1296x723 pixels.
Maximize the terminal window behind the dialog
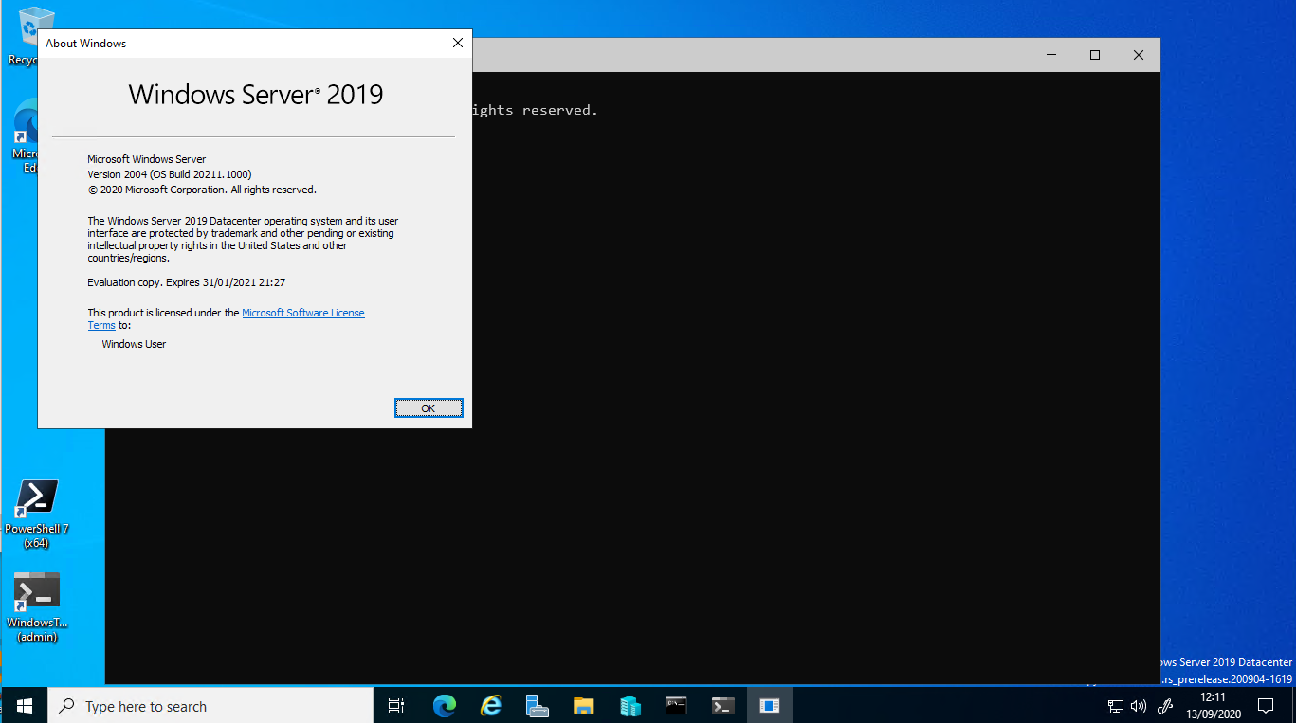pos(1095,55)
